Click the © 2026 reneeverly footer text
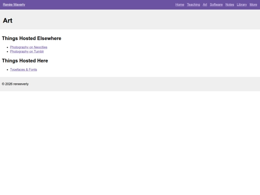The width and height of the screenshot is (260, 195). 15,84
